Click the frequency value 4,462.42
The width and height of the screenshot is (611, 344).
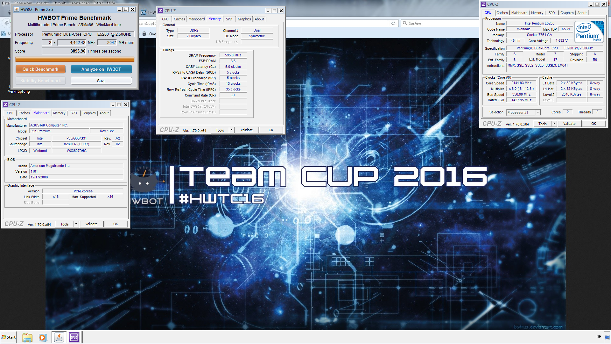72,42
